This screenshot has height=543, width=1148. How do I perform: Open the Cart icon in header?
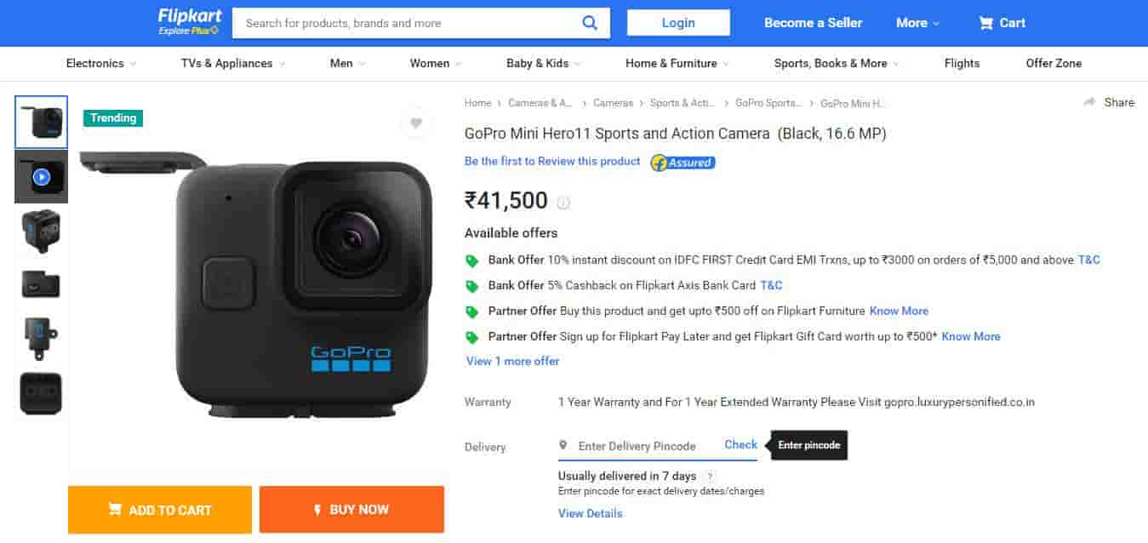(986, 23)
